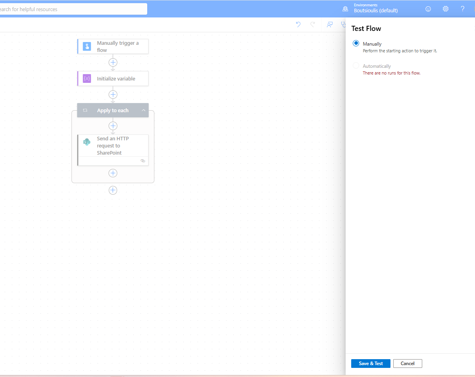Open the help question mark icon
The height and width of the screenshot is (377, 475).
click(462, 9)
